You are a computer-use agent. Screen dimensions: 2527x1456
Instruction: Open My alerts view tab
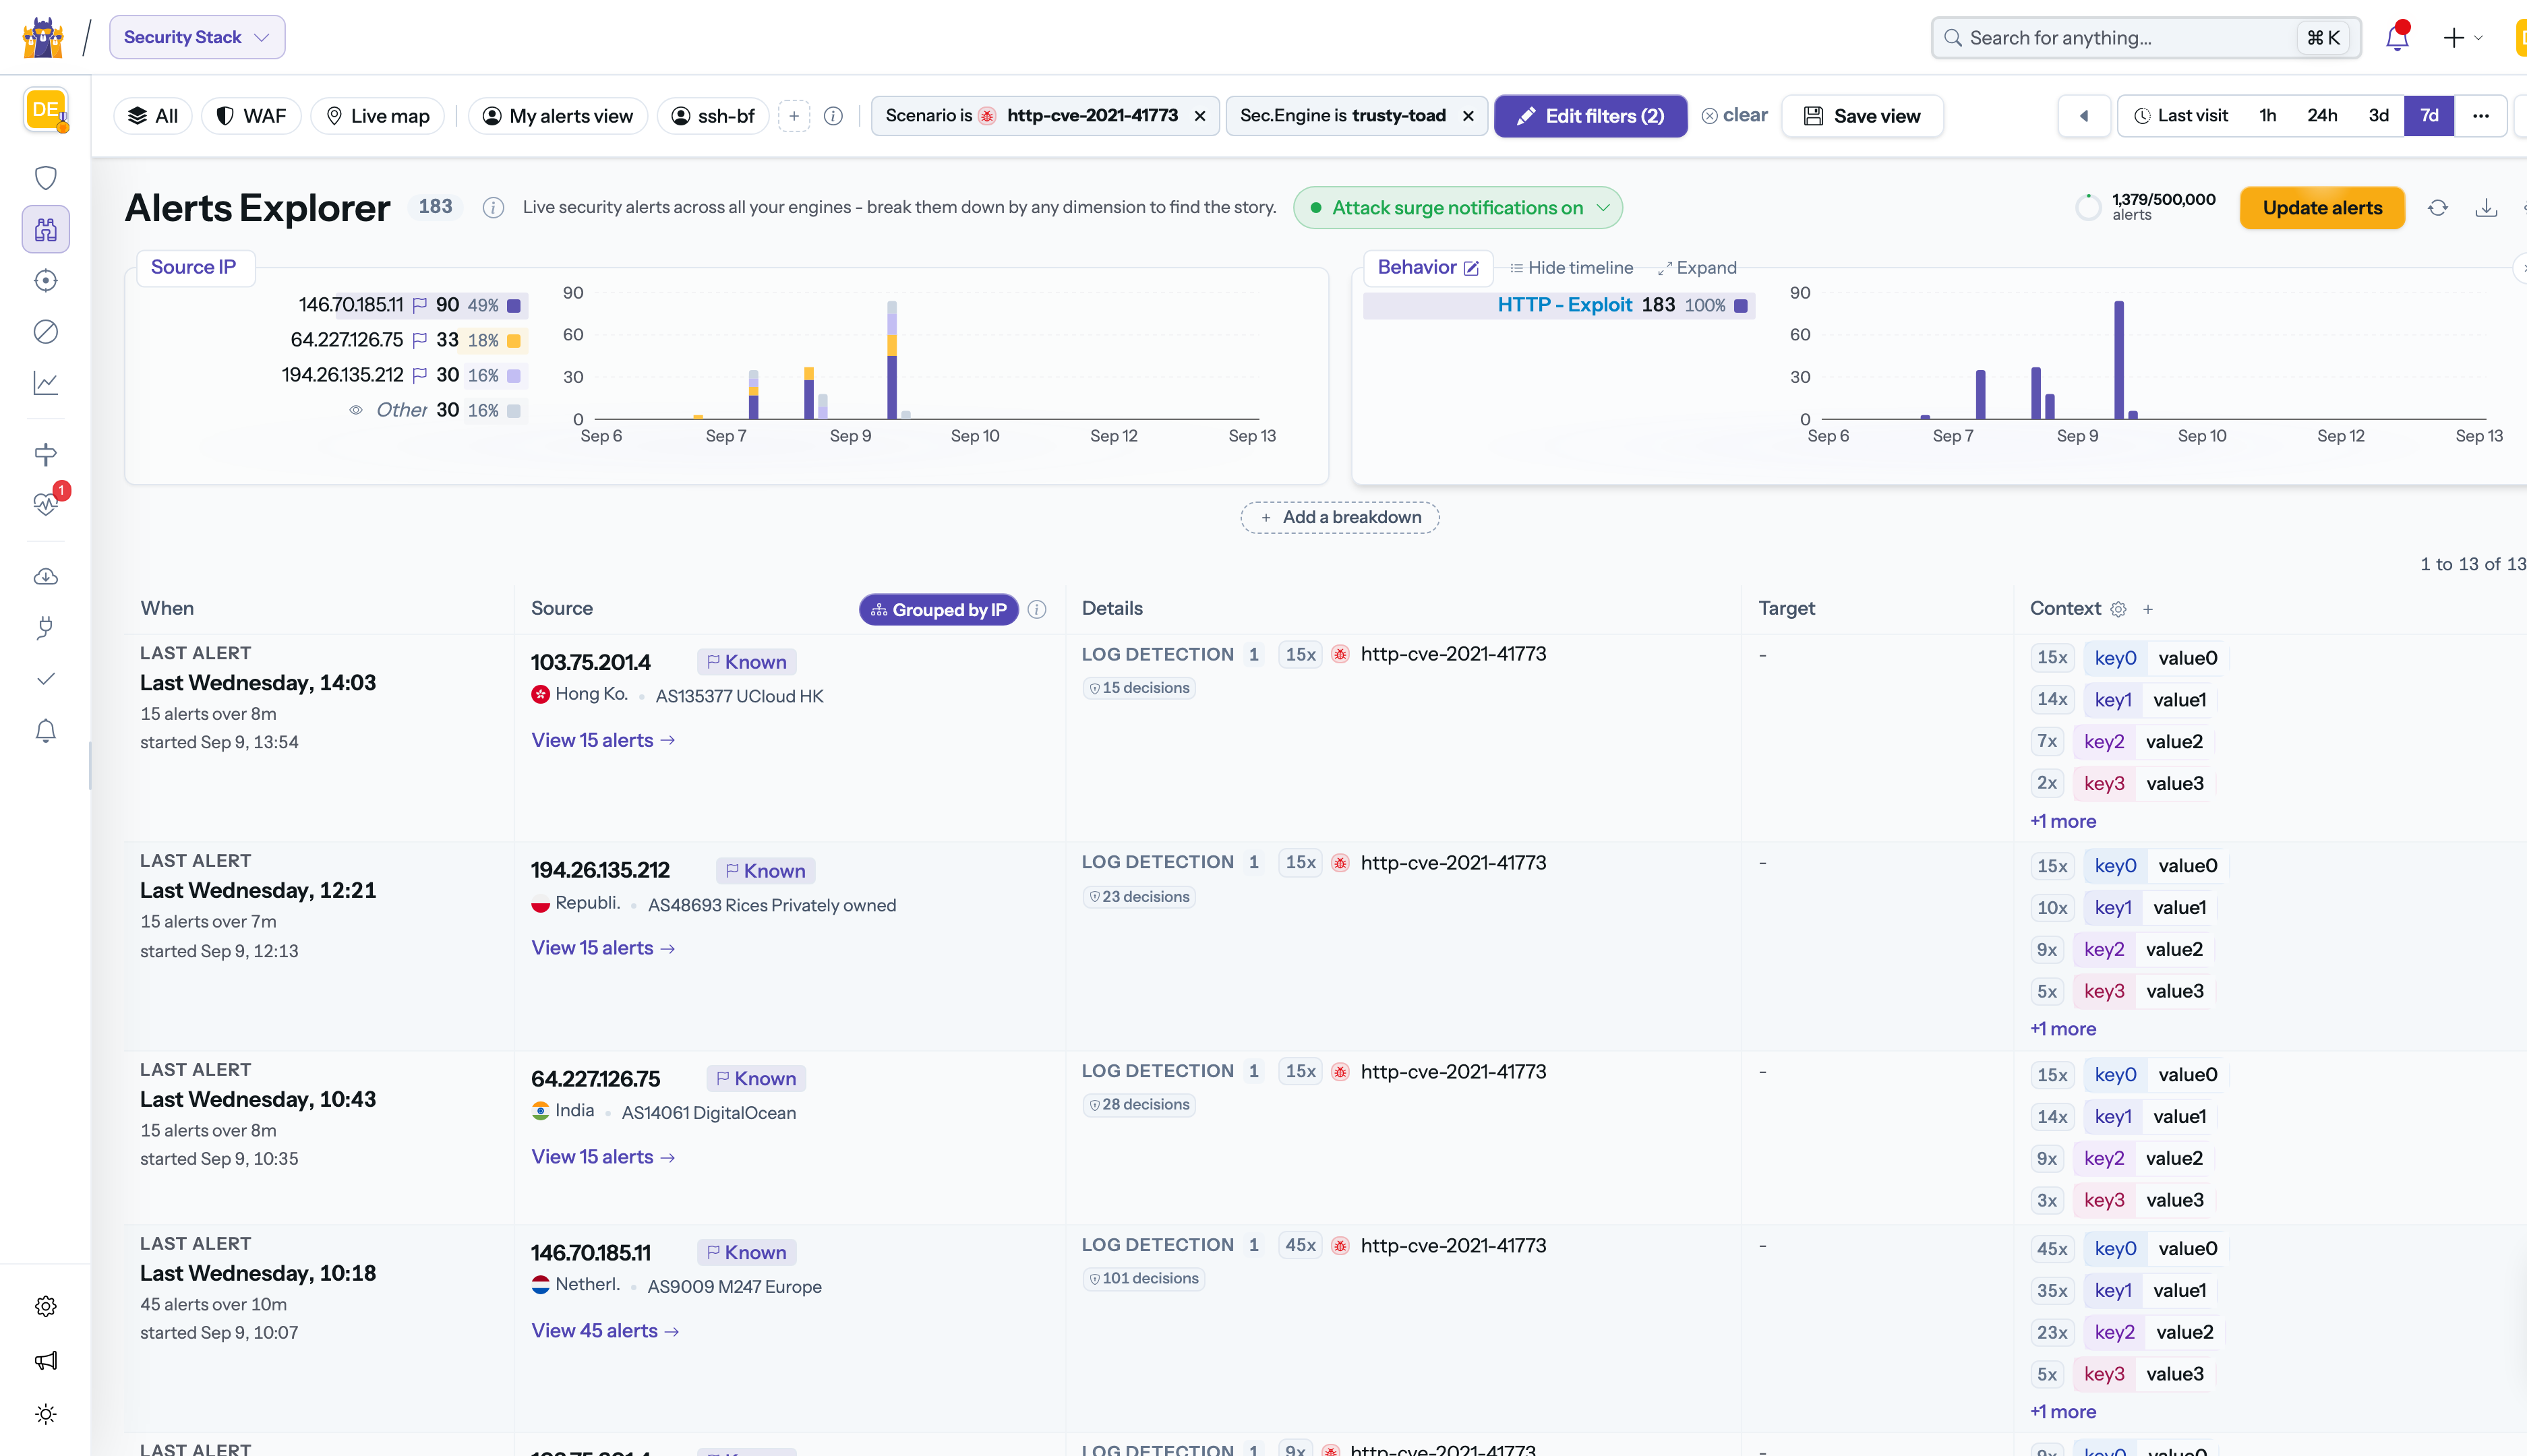[558, 116]
